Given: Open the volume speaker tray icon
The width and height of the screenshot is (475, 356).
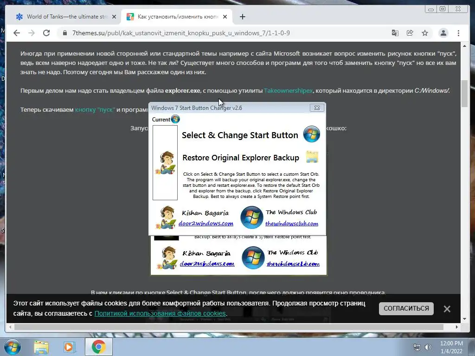Looking at the screenshot, I should point(428,347).
